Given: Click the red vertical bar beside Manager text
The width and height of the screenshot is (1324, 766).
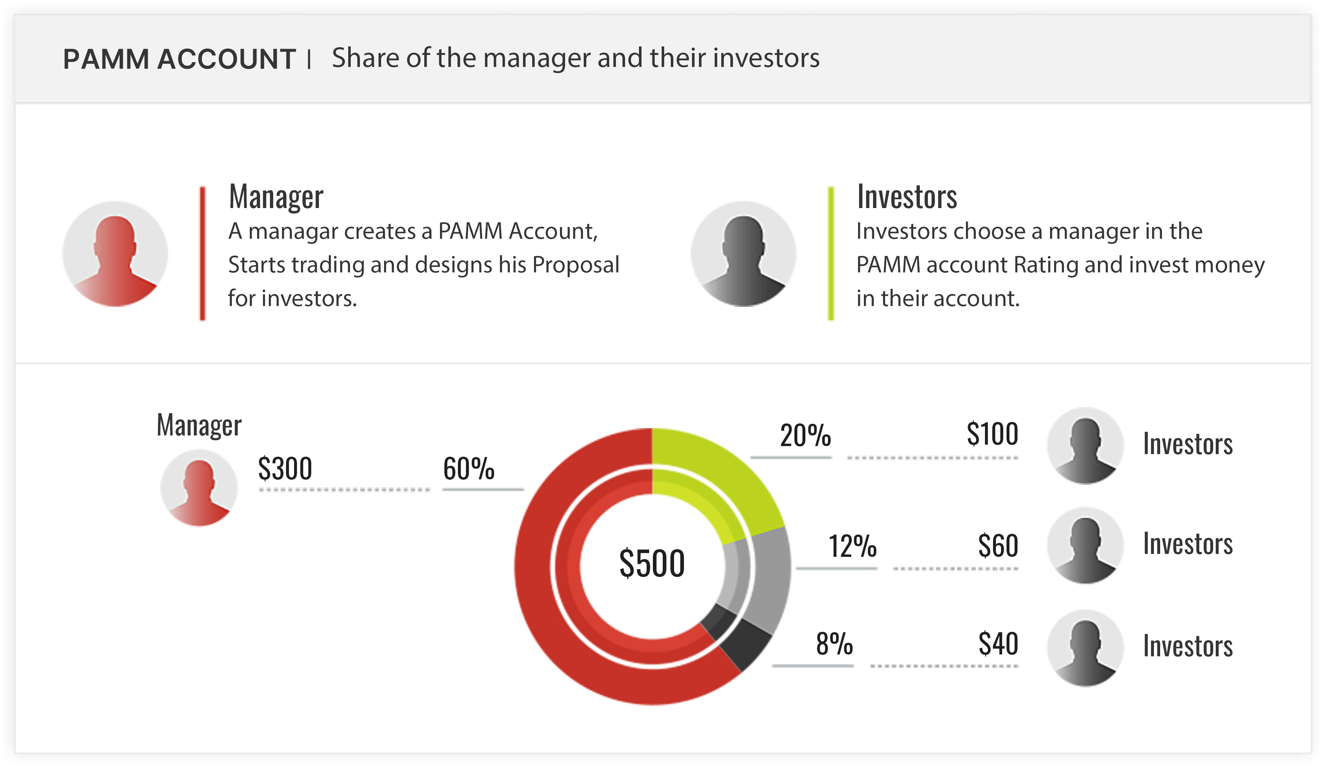Looking at the screenshot, I should [x=202, y=253].
